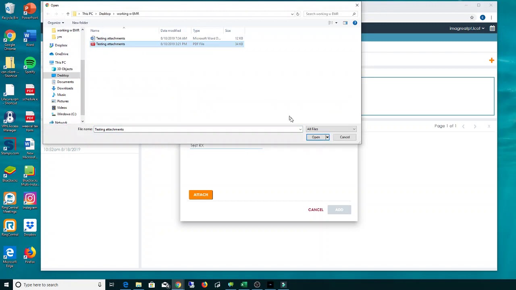Open the Windows Start menu
The height and width of the screenshot is (290, 516).
(6, 285)
